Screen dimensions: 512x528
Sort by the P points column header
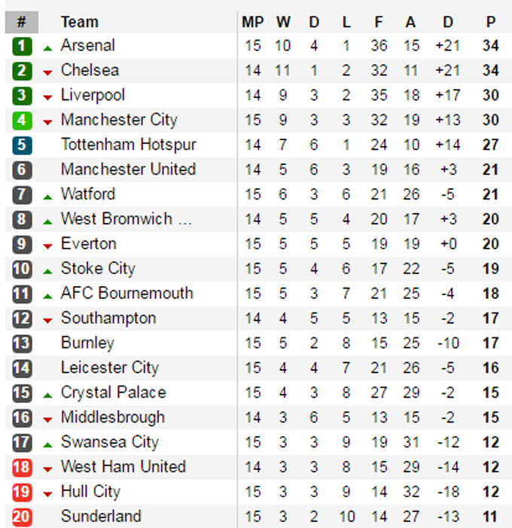click(491, 23)
